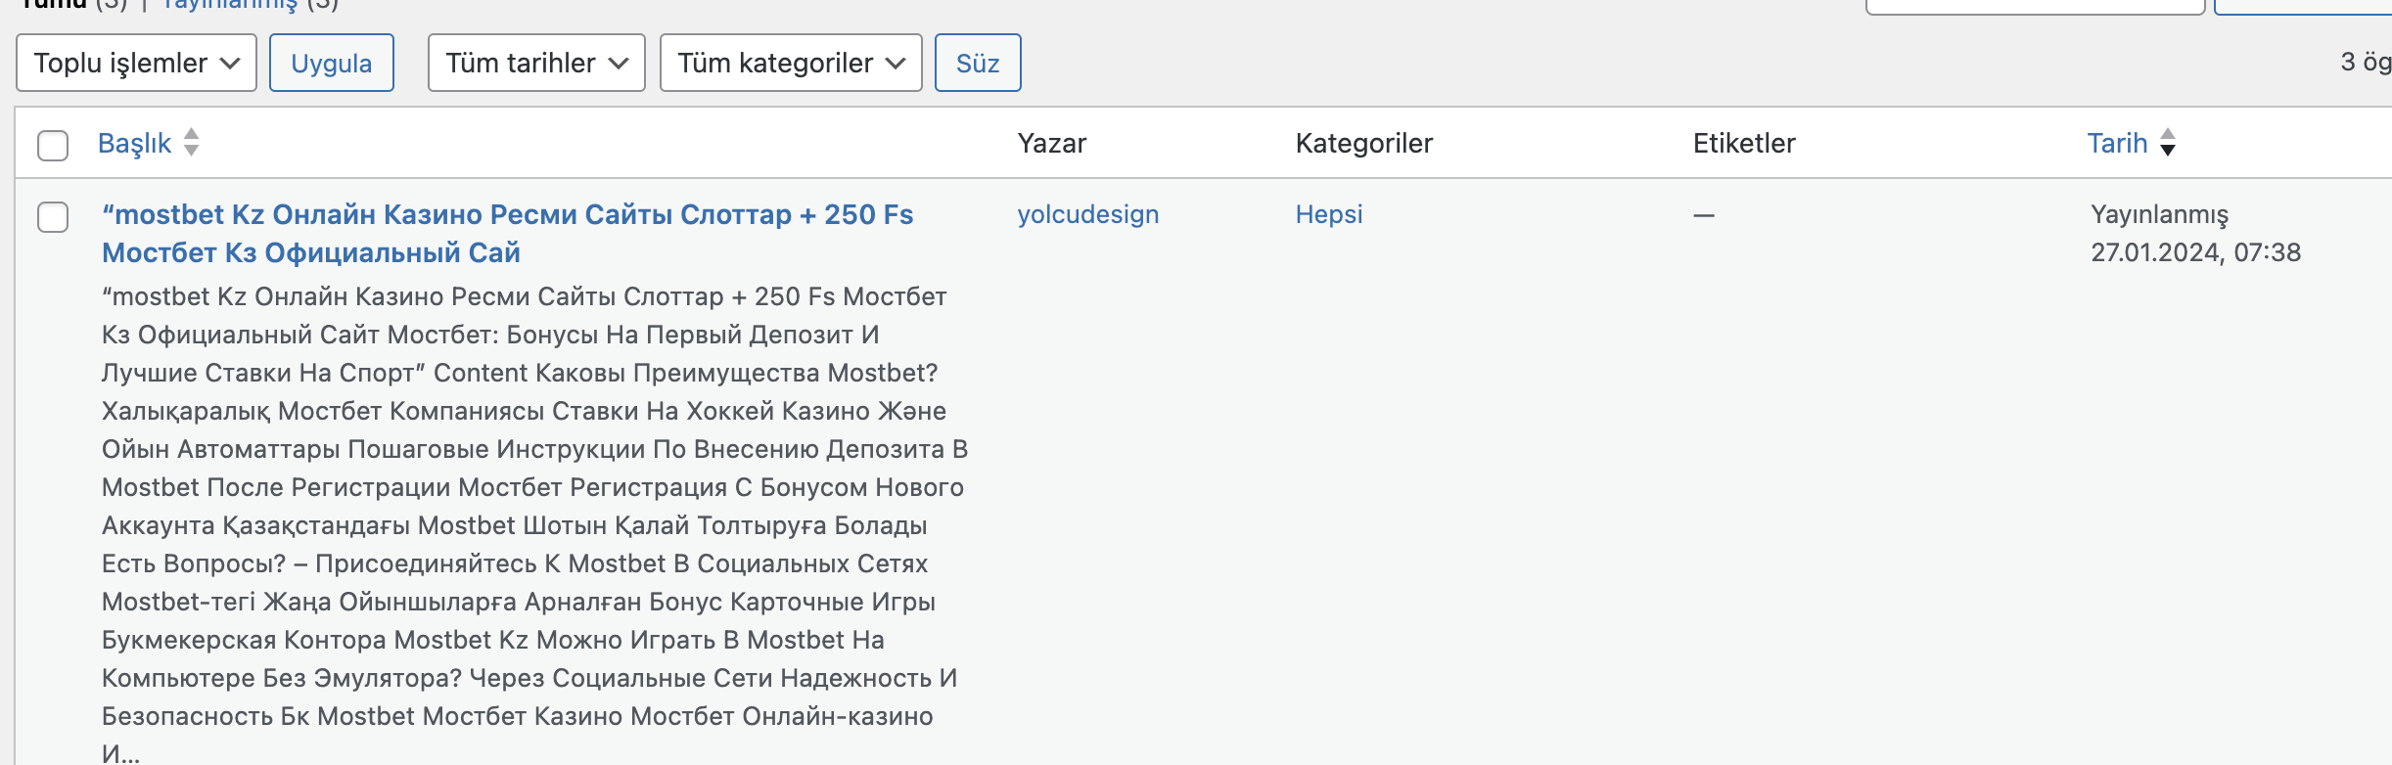Click the Yayınlanmış filter tab
2392x765 pixels.
click(x=230, y=4)
